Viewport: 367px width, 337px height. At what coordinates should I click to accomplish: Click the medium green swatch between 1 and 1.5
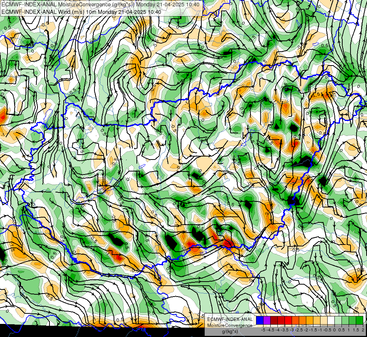[x=352, y=320]
